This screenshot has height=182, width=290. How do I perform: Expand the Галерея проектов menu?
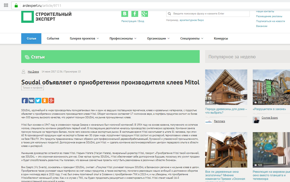[x=84, y=38]
